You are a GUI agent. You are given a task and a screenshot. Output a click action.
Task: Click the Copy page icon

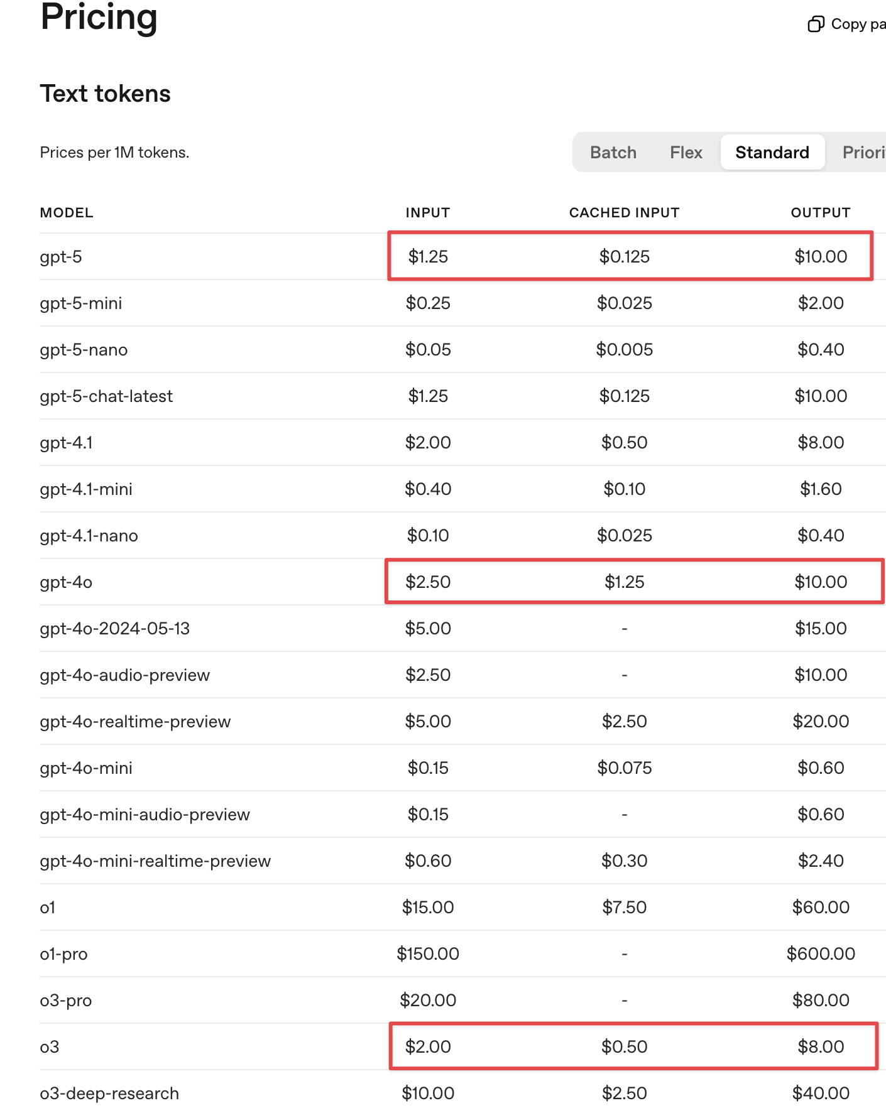pyautogui.click(x=816, y=24)
